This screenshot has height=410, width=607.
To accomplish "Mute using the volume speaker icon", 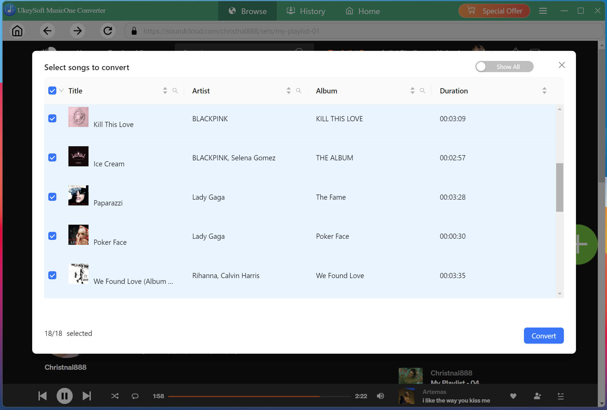I will coord(381,396).
